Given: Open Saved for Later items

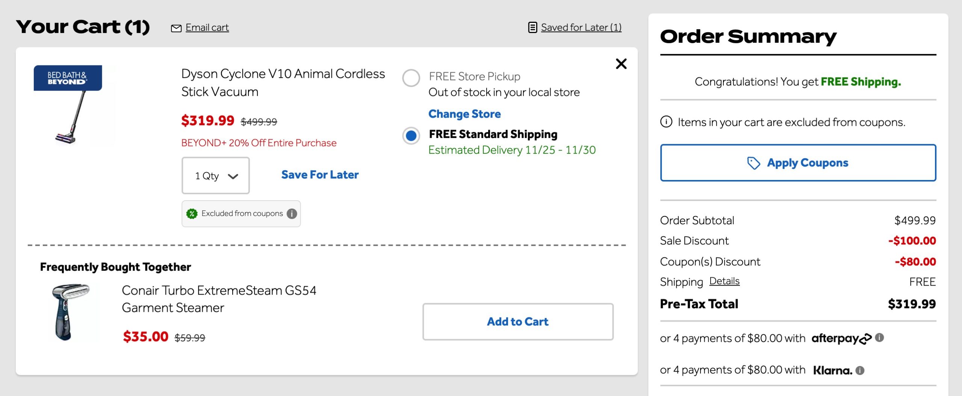Looking at the screenshot, I should (x=581, y=27).
